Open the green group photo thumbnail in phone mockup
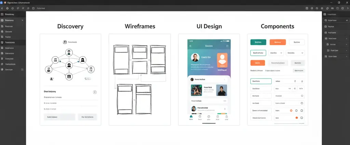The height and width of the screenshot is (145, 350). click(197, 90)
